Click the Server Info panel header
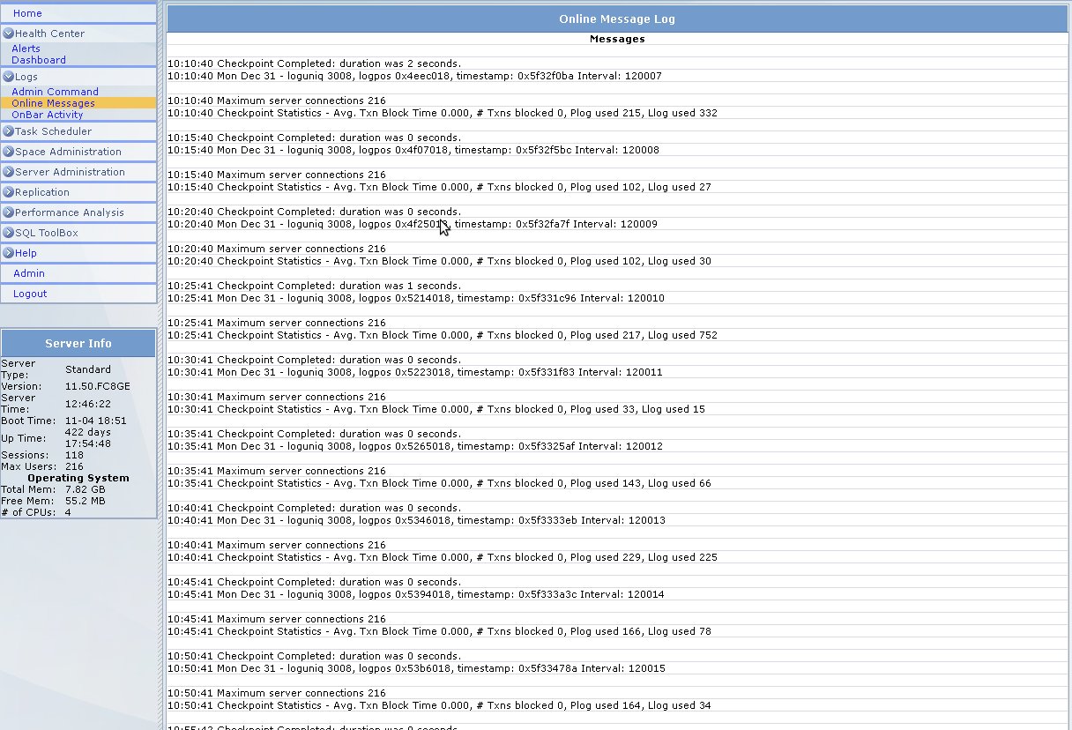The image size is (1072, 730). (78, 343)
